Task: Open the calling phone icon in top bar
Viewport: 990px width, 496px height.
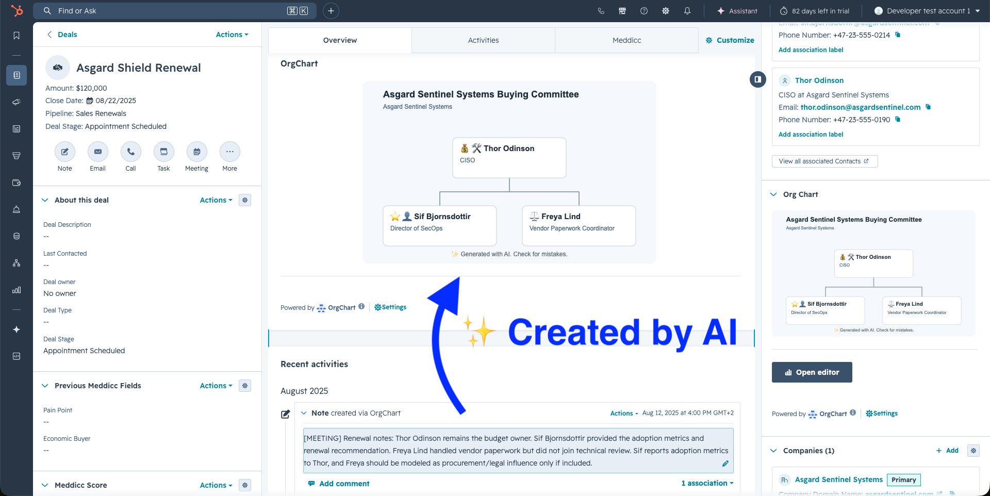Action: click(x=601, y=11)
